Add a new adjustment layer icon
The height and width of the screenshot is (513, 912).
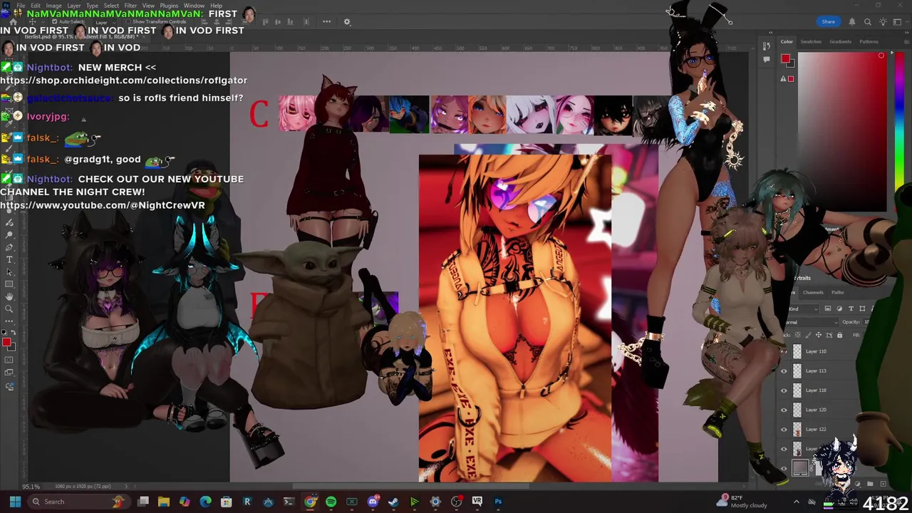(858, 484)
